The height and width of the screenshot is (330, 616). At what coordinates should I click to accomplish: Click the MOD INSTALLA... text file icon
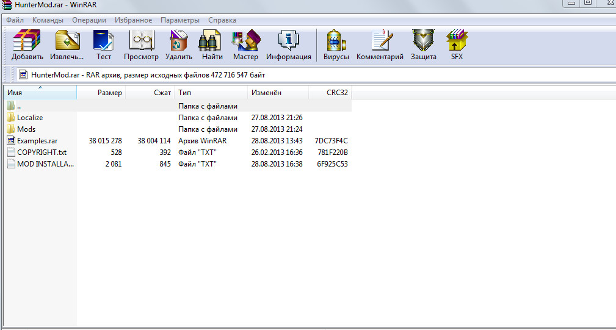click(x=11, y=163)
